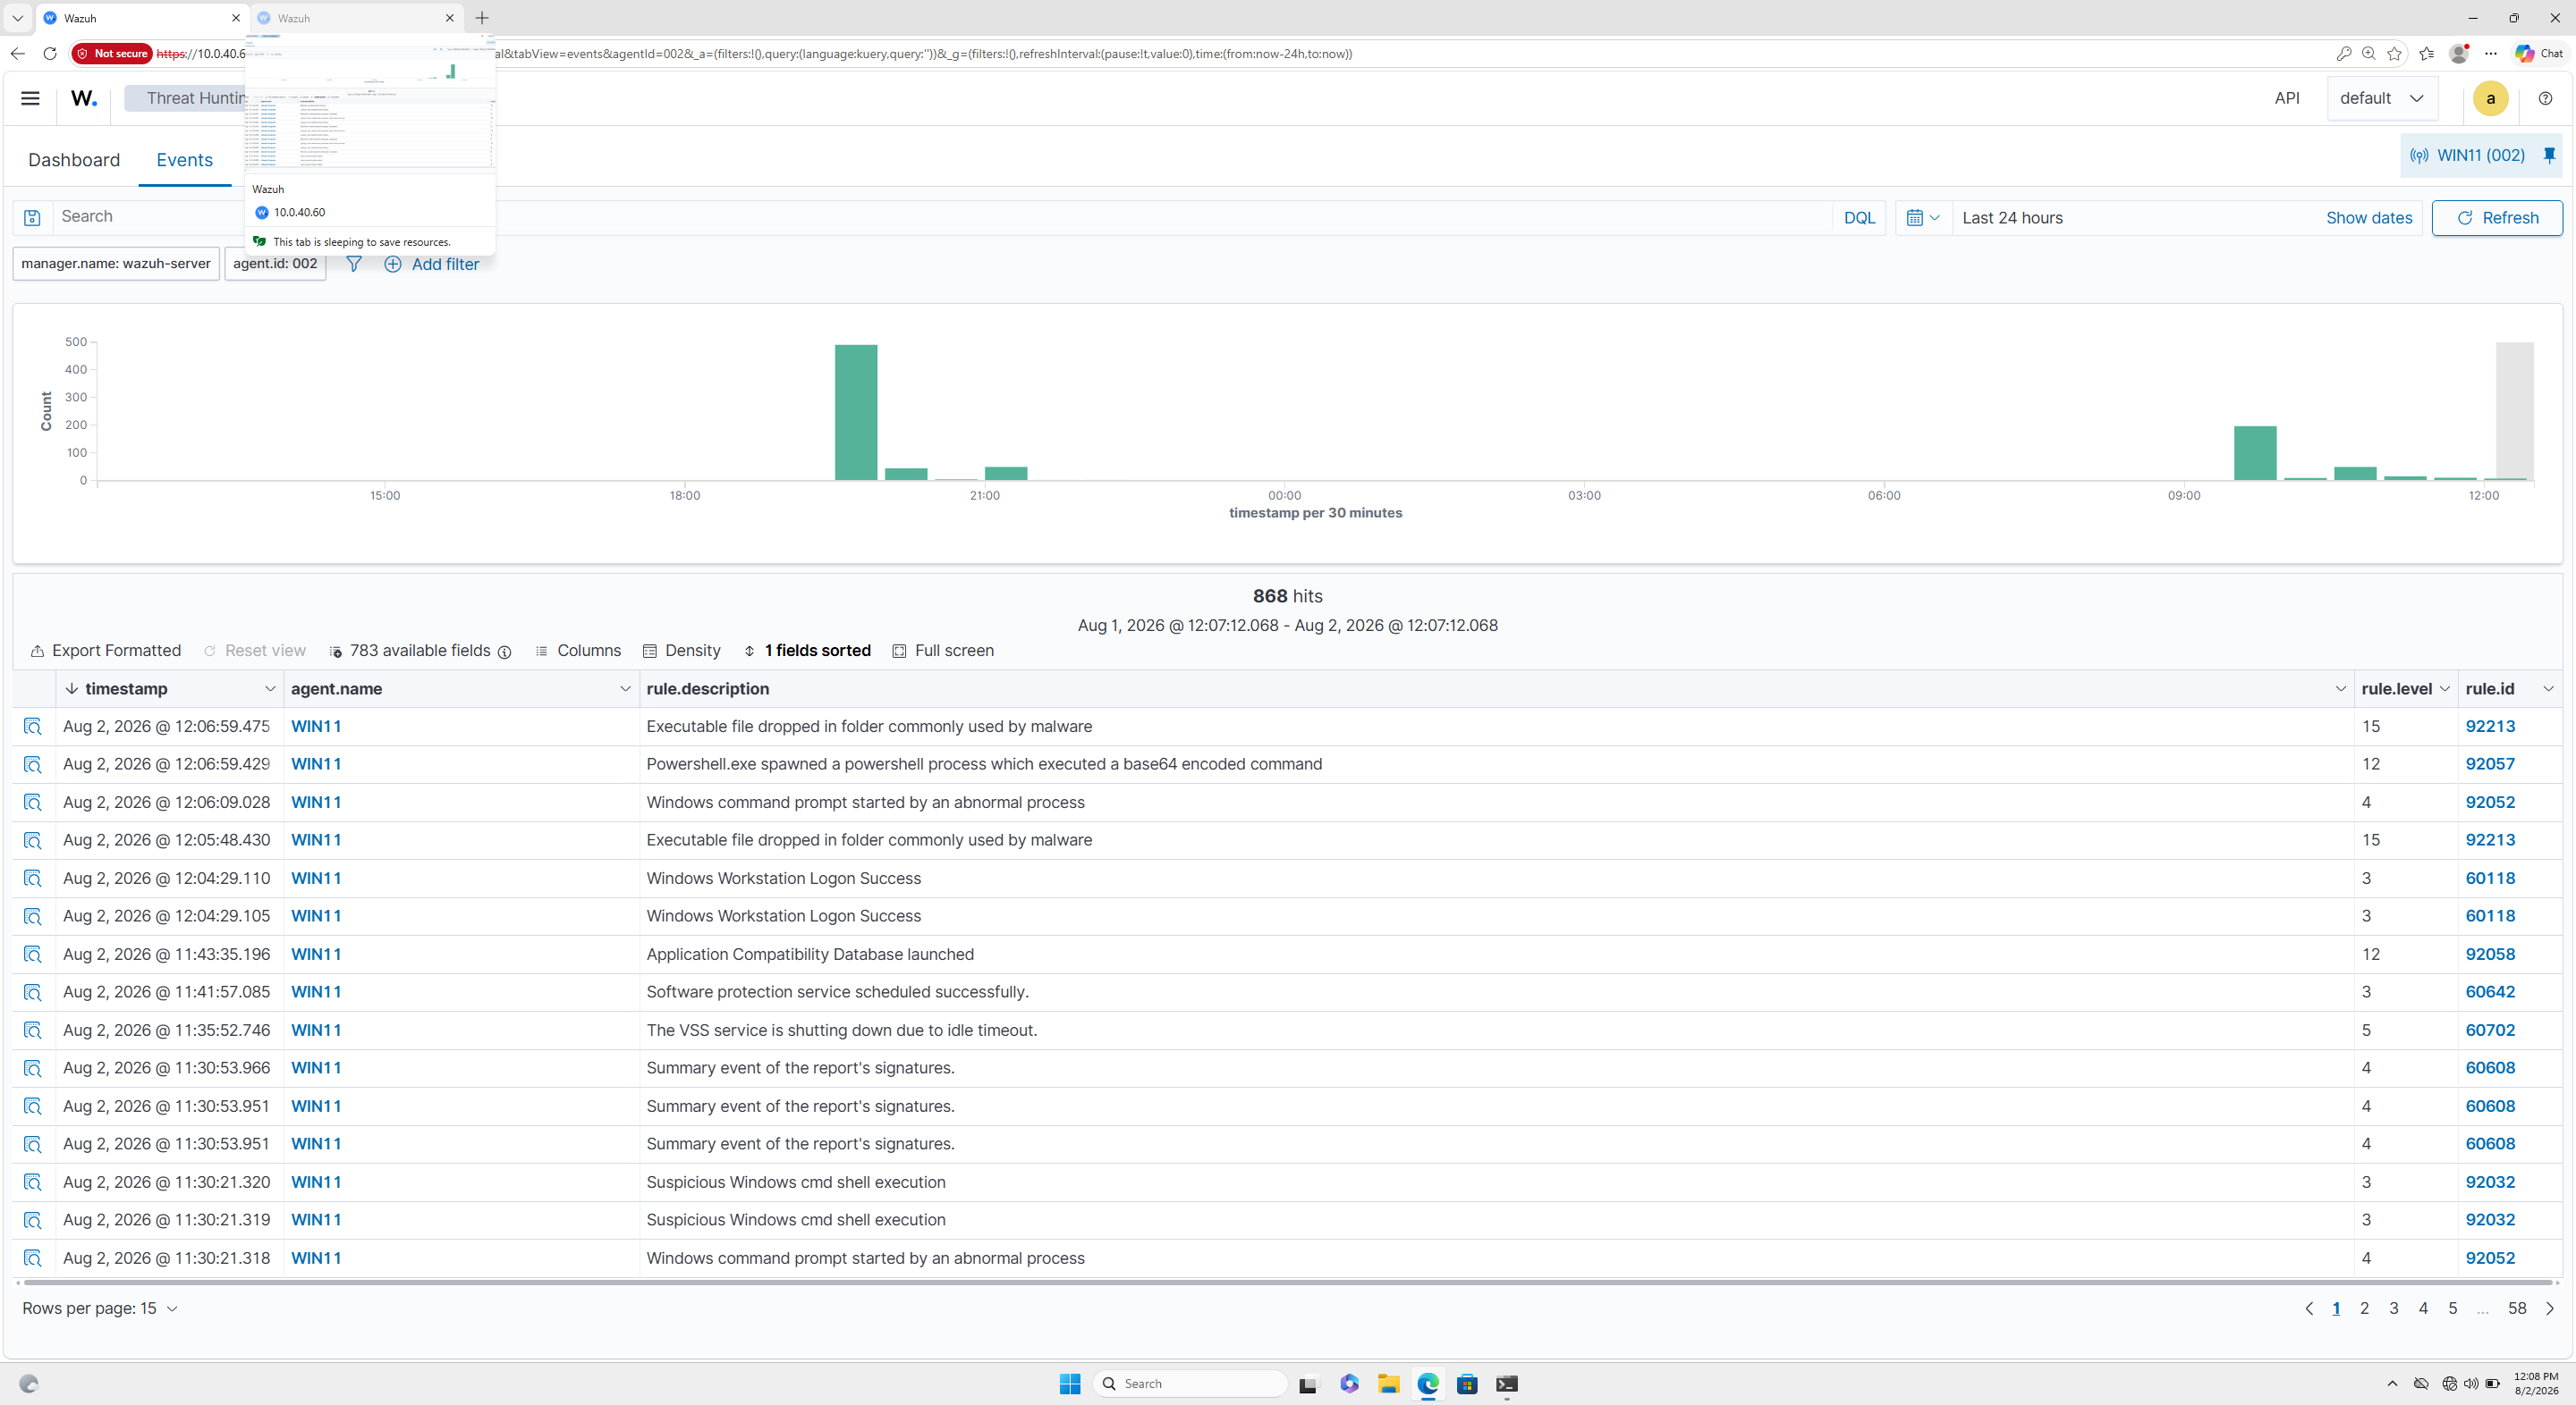
Task: Open Terminal from the taskbar
Action: [1507, 1384]
